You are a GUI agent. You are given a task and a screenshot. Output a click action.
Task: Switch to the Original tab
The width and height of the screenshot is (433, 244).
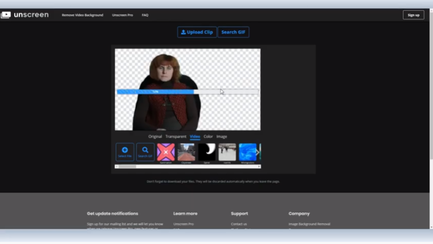tap(155, 137)
